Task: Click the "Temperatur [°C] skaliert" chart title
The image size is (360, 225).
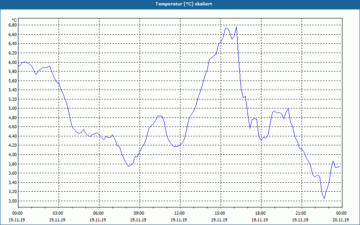Action: [x=184, y=4]
